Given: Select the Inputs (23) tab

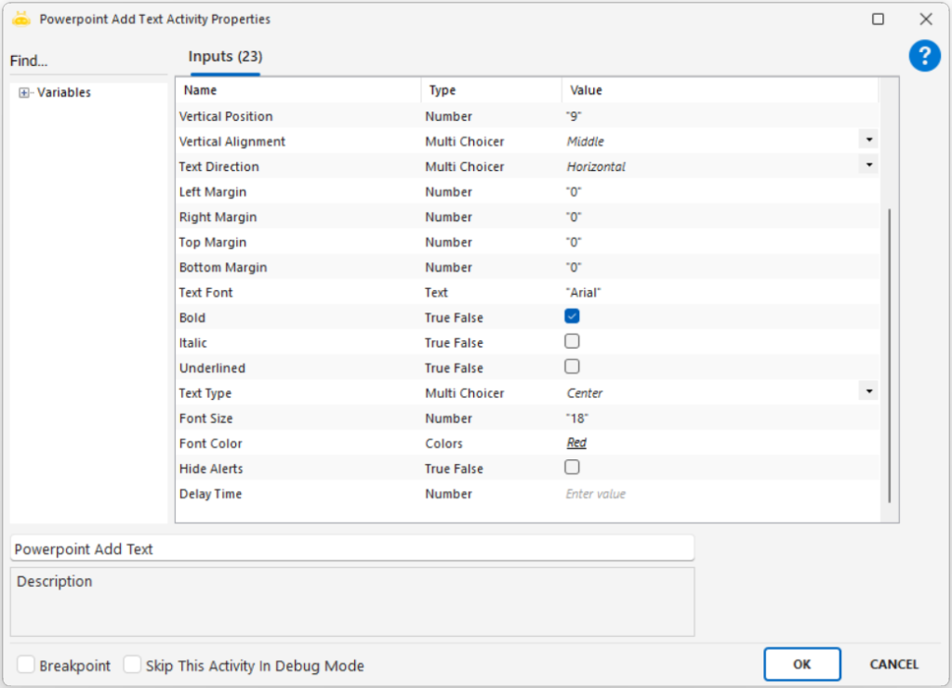Looking at the screenshot, I should [225, 57].
